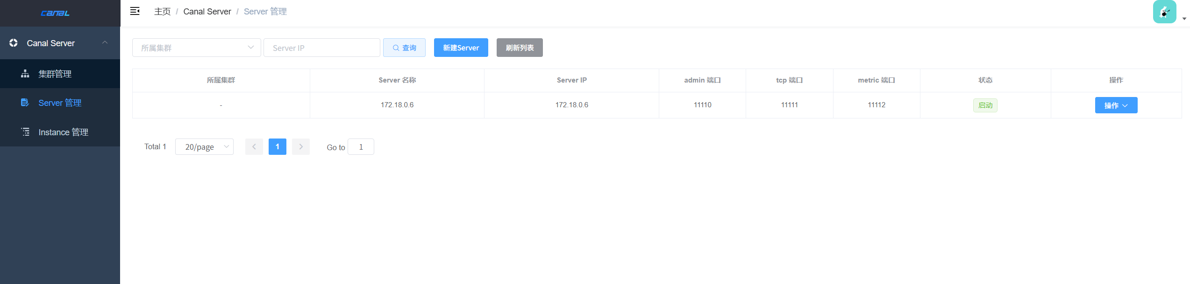The image size is (1190, 284).
Task: Click the Server 管理 breadcrumb
Action: point(265,12)
